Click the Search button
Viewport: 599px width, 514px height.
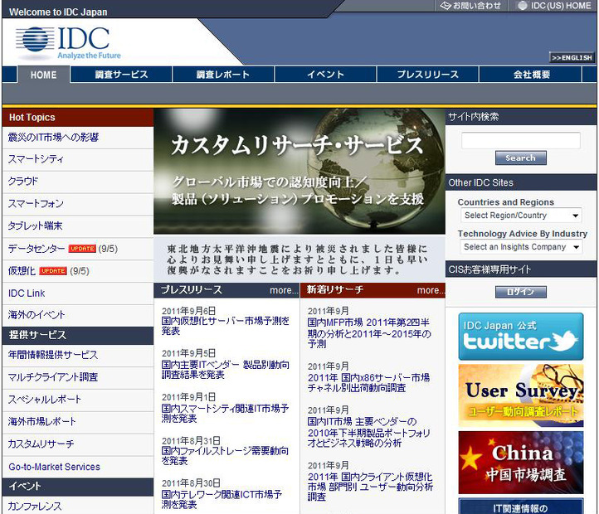click(x=521, y=158)
